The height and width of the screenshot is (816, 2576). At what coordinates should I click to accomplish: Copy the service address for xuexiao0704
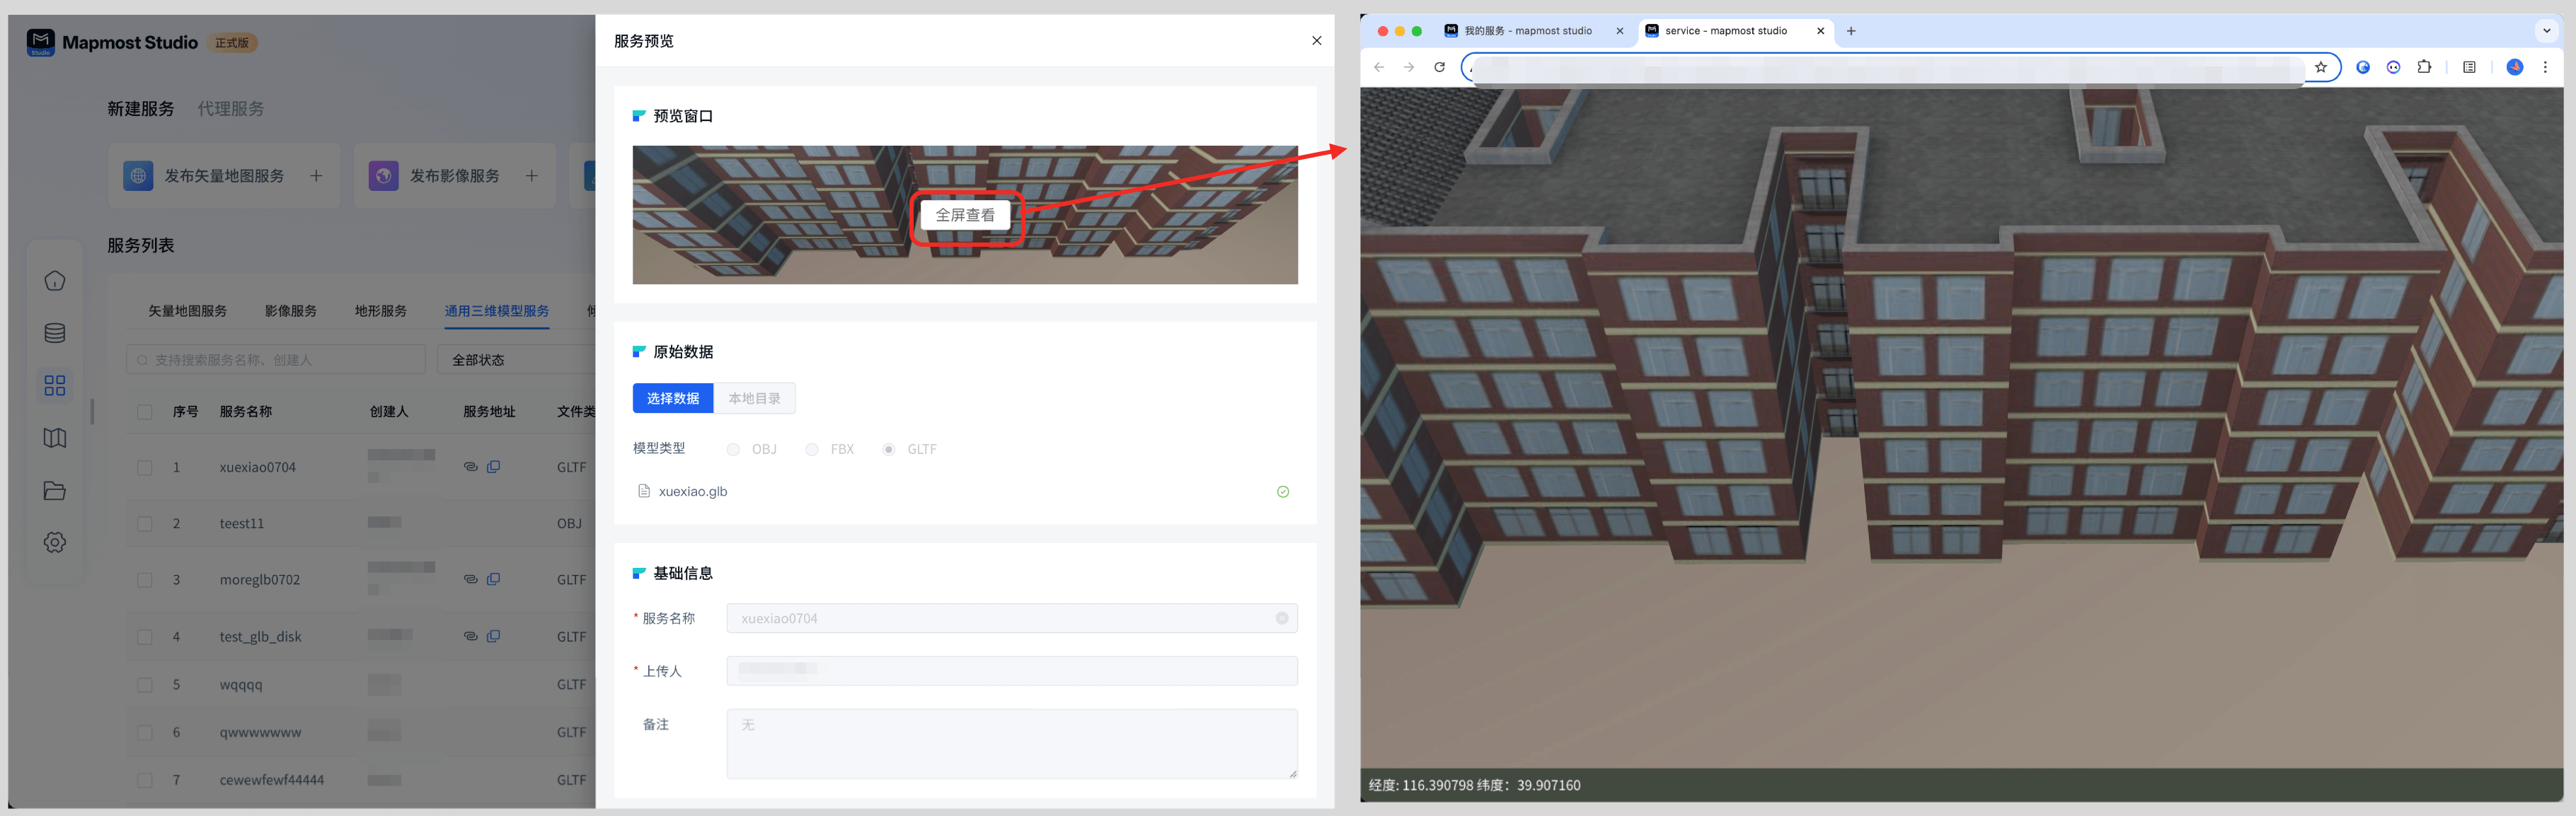coord(494,467)
